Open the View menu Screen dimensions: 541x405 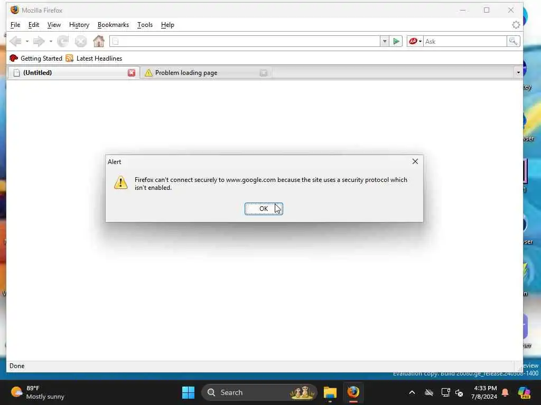pos(54,25)
